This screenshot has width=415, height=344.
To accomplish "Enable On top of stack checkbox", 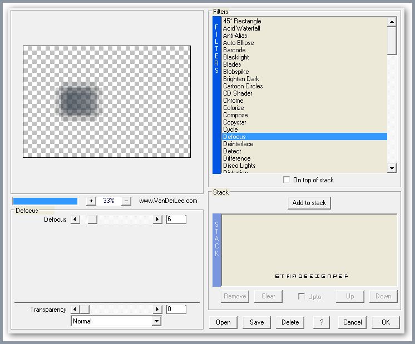I will click(286, 180).
